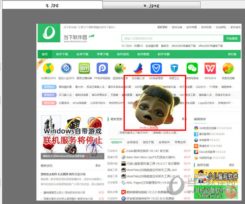
Task: Select the q.jpg document tab
Action: [53, 5]
